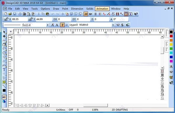The height and width of the screenshot is (113, 175).
Task: Toggle the F fill button
Action: (62, 25)
